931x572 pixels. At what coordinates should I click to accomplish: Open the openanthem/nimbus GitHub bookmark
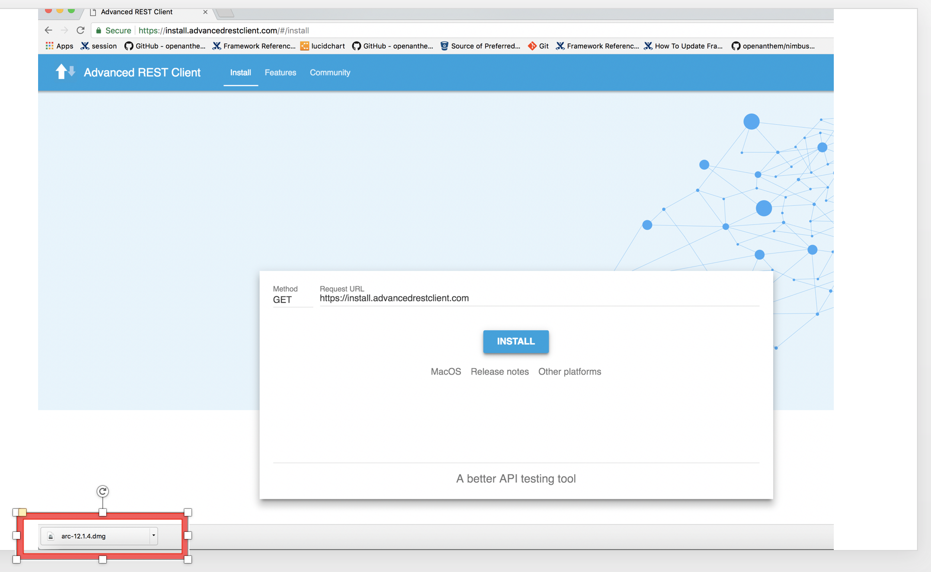(x=773, y=46)
